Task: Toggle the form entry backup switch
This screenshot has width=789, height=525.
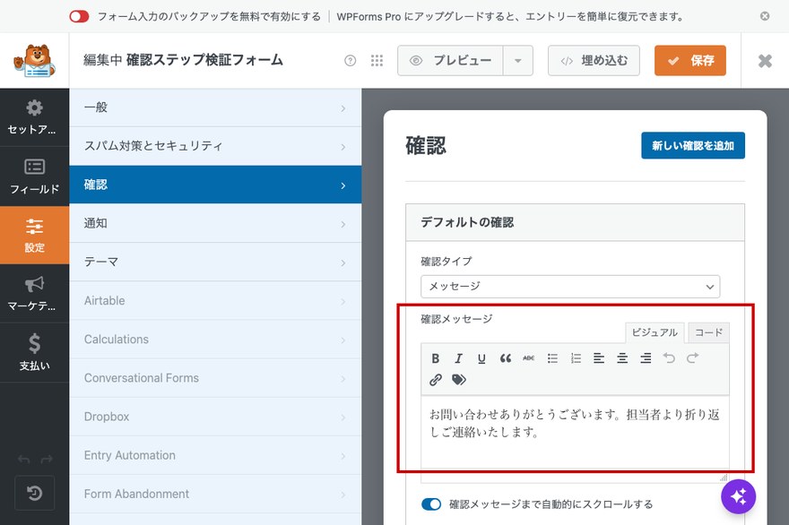Action: pyautogui.click(x=79, y=17)
